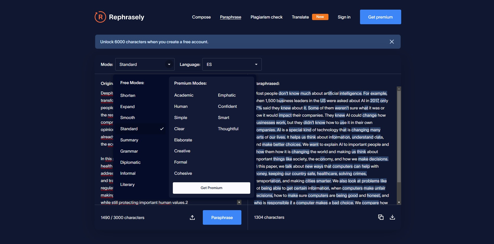Dismiss the unlock characters banner

click(x=392, y=42)
